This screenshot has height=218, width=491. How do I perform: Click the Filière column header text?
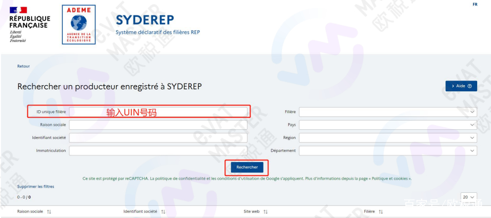click(369, 211)
